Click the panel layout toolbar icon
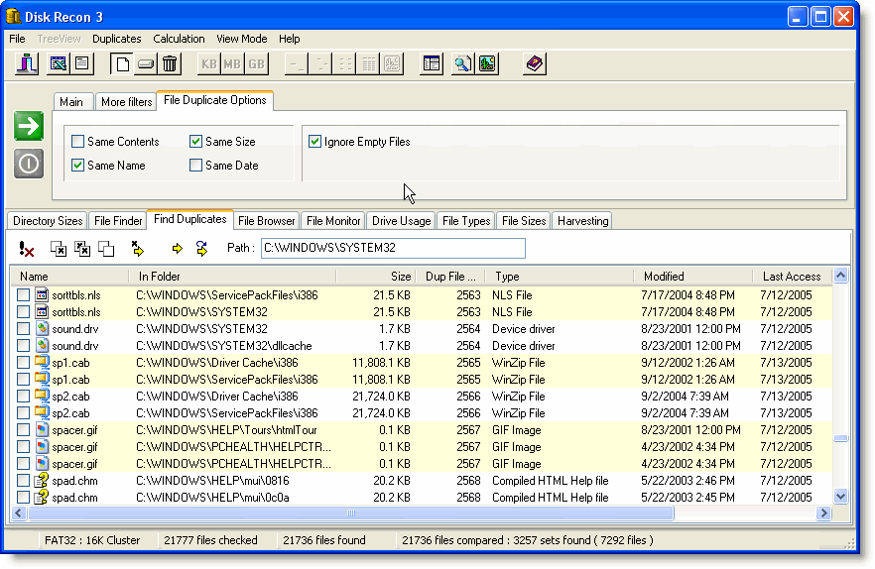Screen dimensions: 875x569 click(x=432, y=63)
